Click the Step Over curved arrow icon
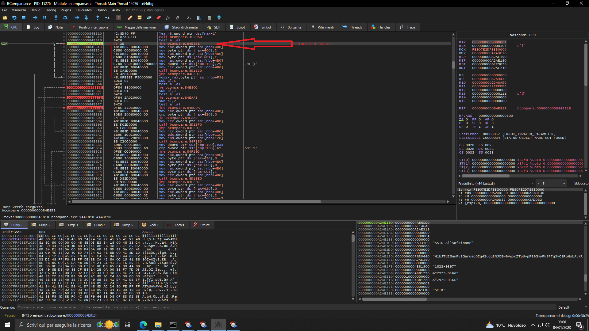The width and height of the screenshot is (589, 331). [65, 18]
